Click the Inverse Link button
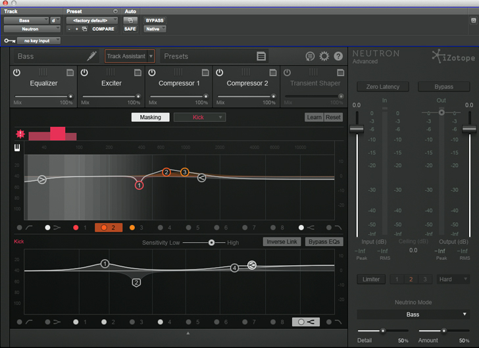 tap(282, 242)
